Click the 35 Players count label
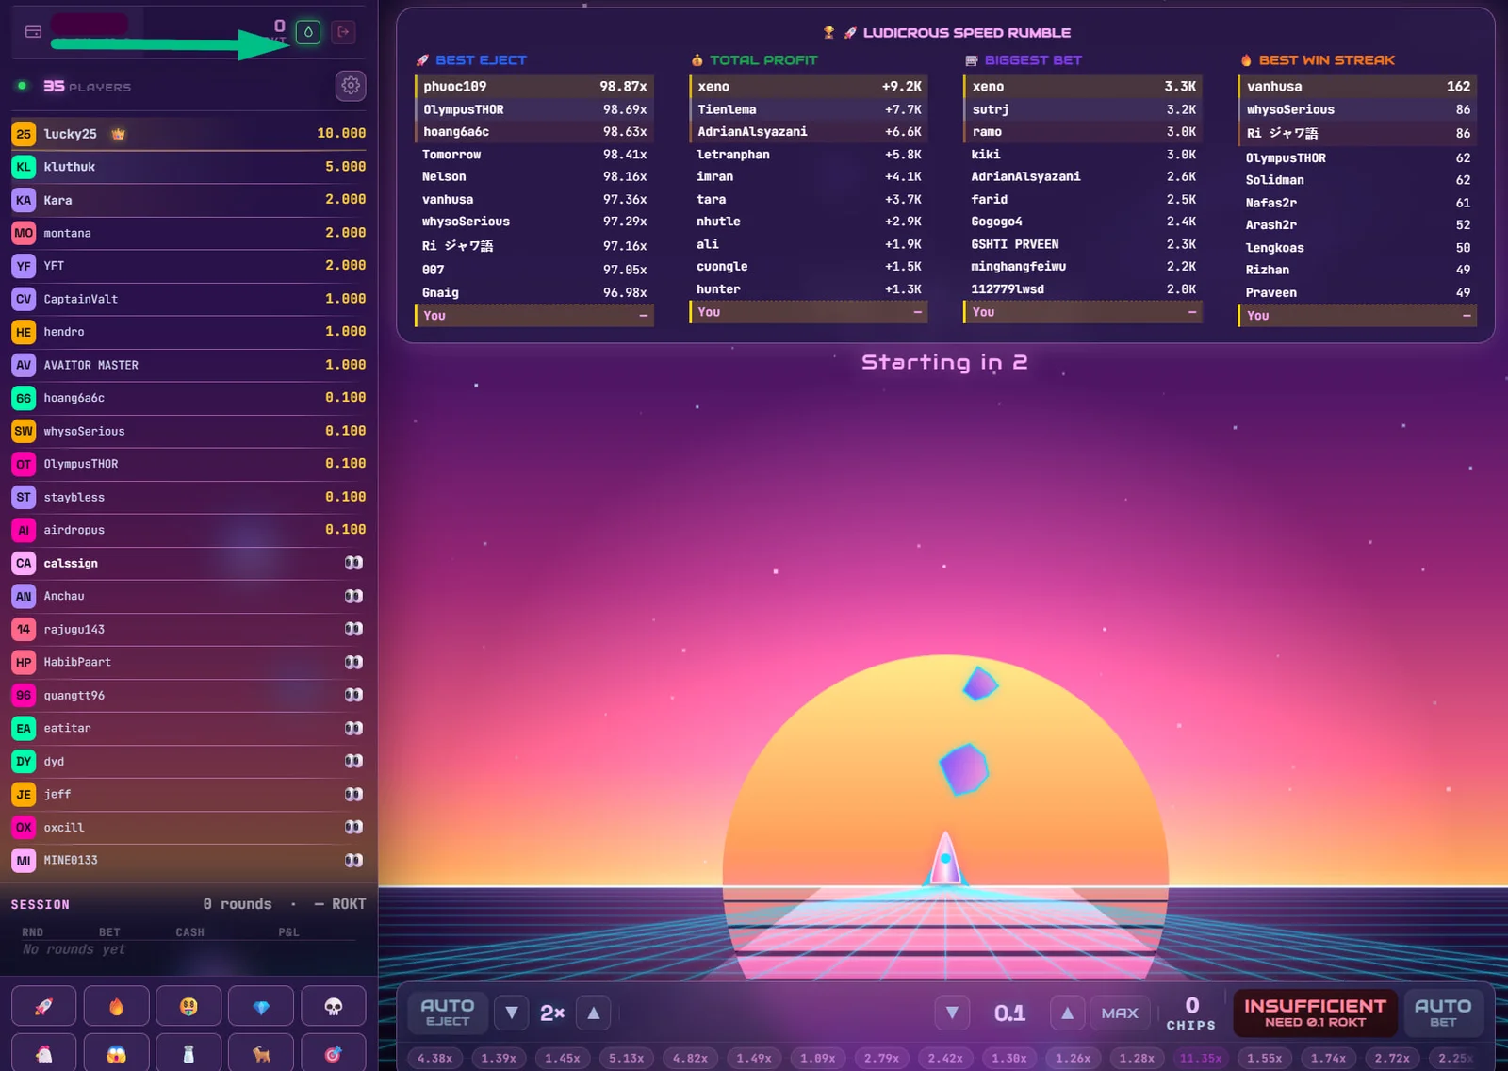This screenshot has width=1508, height=1071. point(87,86)
